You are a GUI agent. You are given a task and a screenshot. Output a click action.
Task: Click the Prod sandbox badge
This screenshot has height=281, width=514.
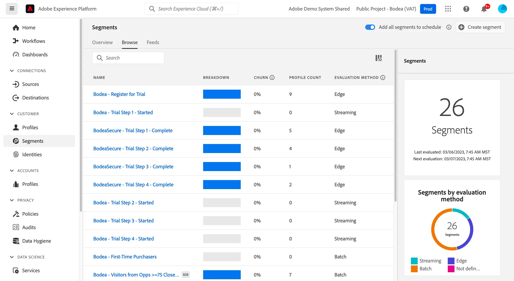click(x=428, y=9)
